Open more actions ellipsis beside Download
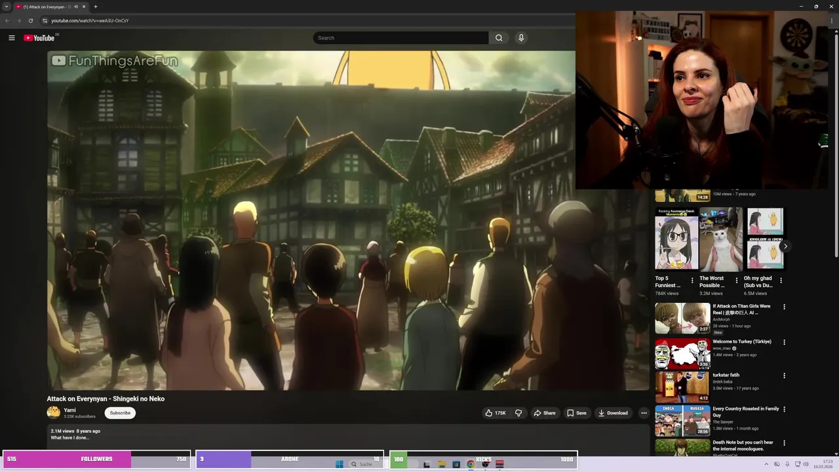Image resolution: width=839 pixels, height=472 pixels. [644, 413]
